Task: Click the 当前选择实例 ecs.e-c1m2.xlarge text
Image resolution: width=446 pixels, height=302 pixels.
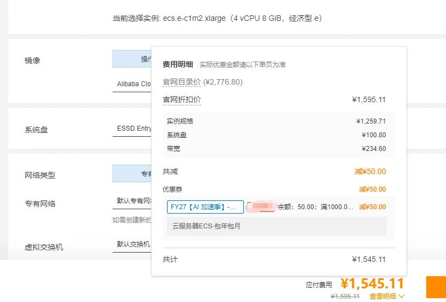Action: pos(218,19)
